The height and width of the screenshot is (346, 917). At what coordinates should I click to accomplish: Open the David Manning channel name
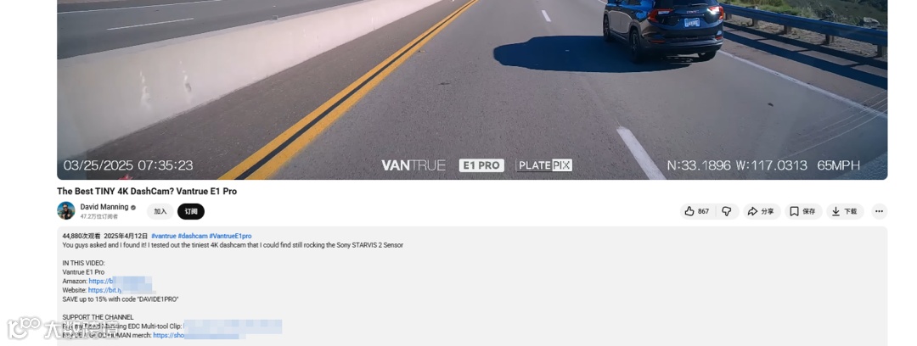pos(104,207)
